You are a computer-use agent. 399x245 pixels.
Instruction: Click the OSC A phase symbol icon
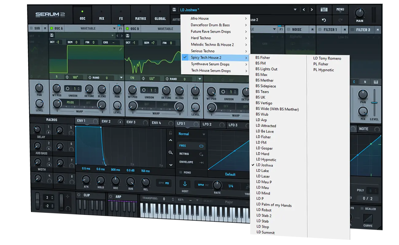(67, 77)
